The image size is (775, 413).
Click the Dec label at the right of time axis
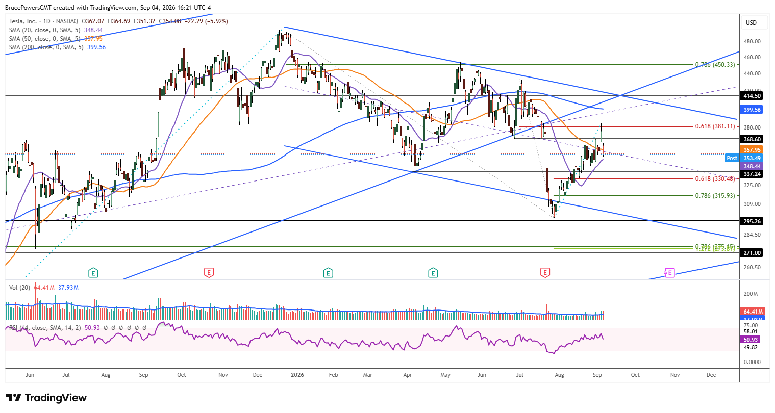click(711, 375)
